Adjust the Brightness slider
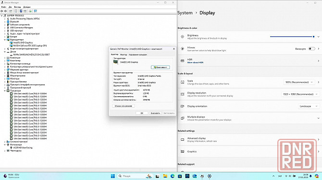The image size is (322, 180). click(292, 36)
